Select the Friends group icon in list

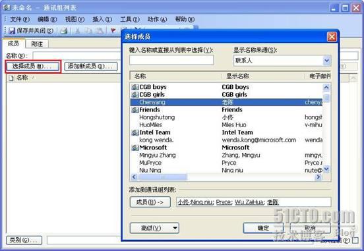(x=135, y=110)
